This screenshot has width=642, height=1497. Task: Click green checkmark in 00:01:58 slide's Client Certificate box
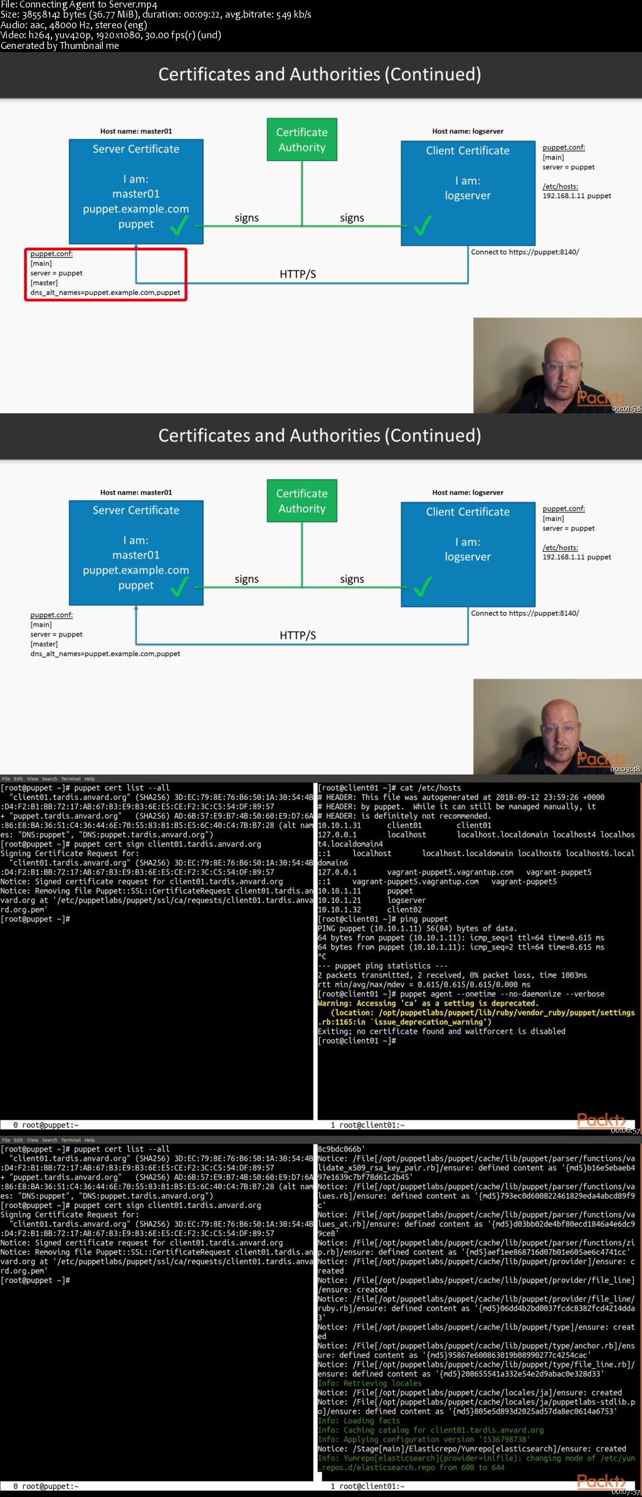423,225
